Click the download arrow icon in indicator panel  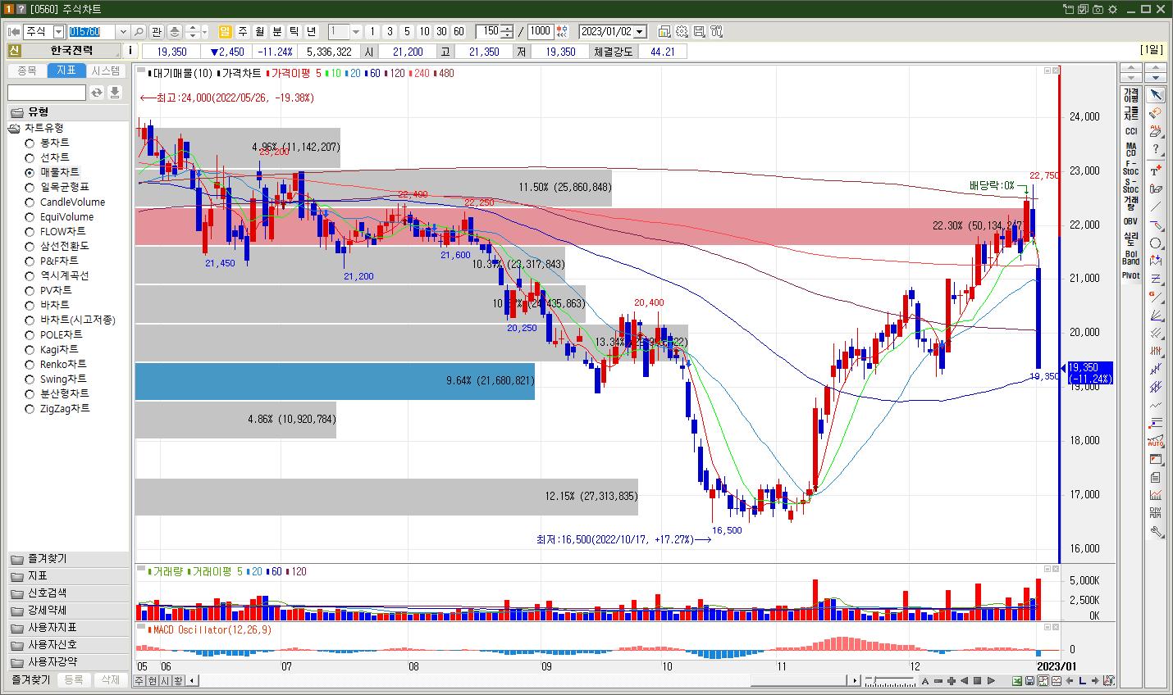[115, 93]
